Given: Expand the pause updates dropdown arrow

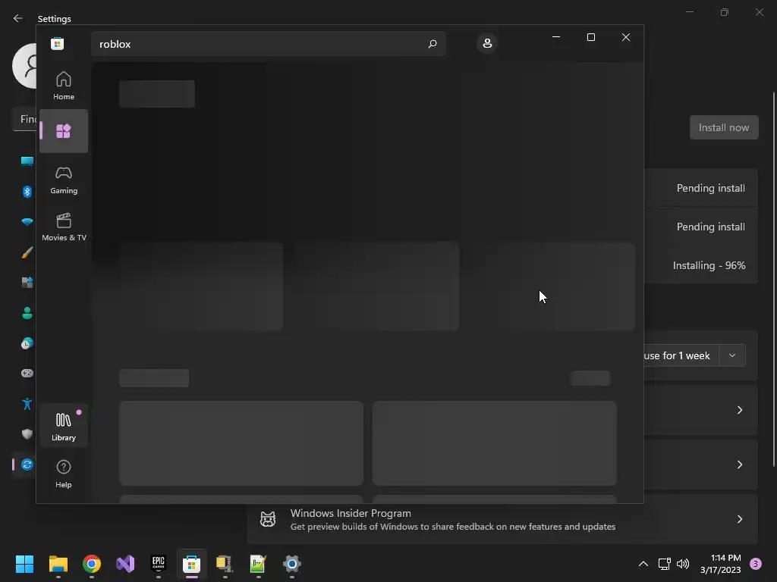Looking at the screenshot, I should tap(732, 356).
